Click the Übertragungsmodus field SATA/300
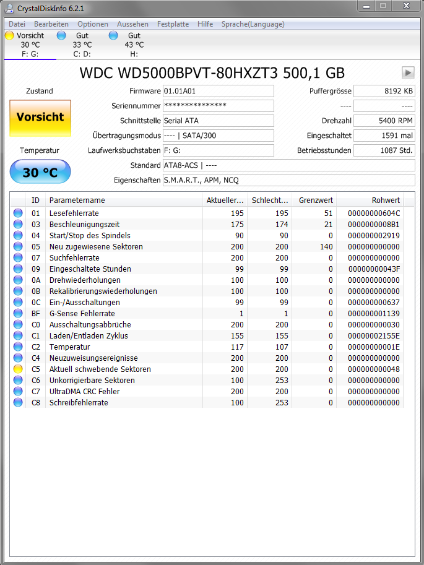 pos(218,136)
